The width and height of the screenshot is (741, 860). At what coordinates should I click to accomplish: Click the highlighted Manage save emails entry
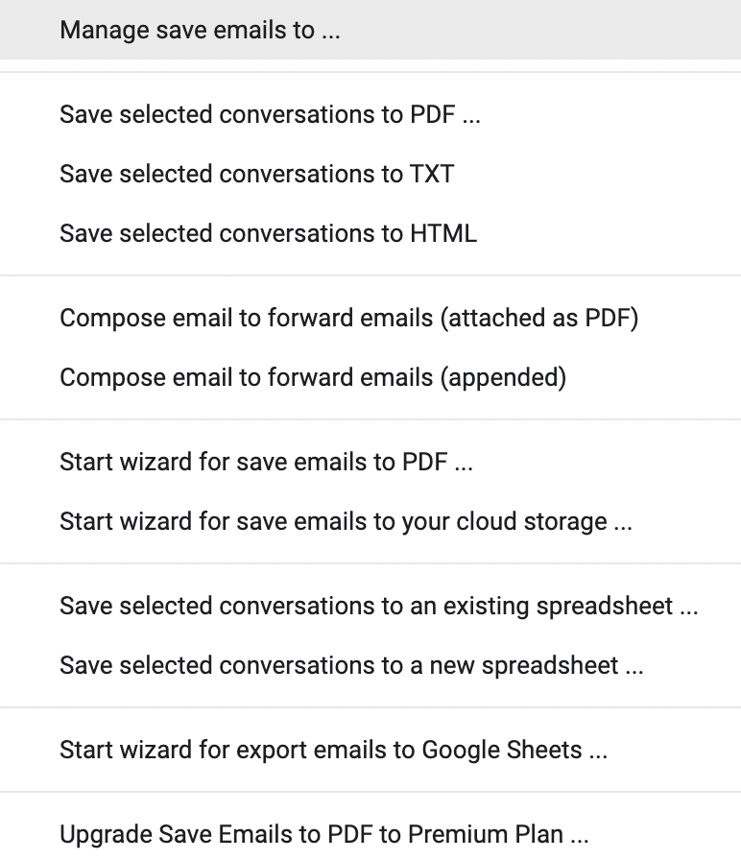point(200,30)
